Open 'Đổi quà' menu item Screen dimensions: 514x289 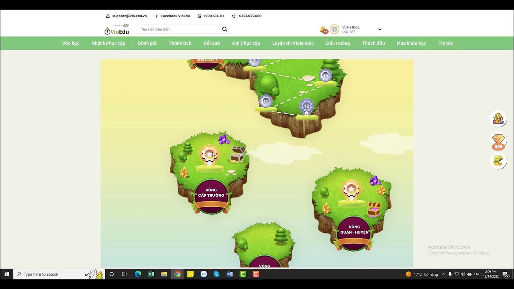coord(212,43)
